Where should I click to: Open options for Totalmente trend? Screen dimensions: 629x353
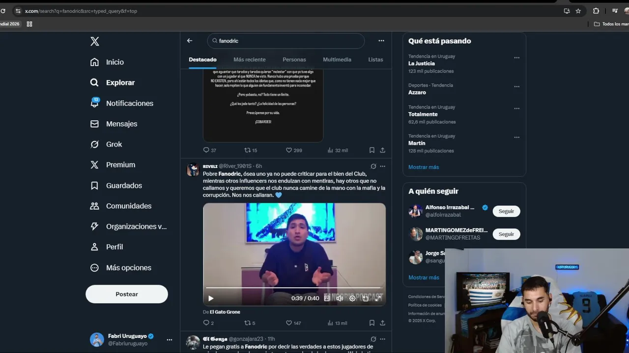pyautogui.click(x=516, y=109)
